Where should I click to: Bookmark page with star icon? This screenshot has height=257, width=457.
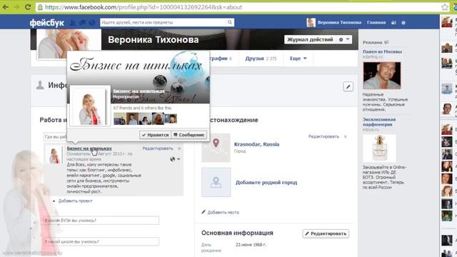445,7
